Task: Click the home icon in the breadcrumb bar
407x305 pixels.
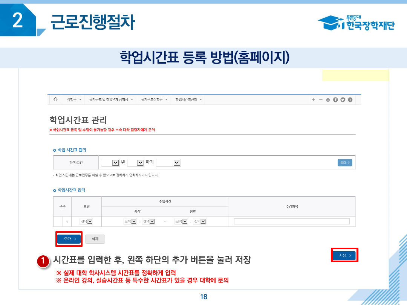Action: coord(56,99)
